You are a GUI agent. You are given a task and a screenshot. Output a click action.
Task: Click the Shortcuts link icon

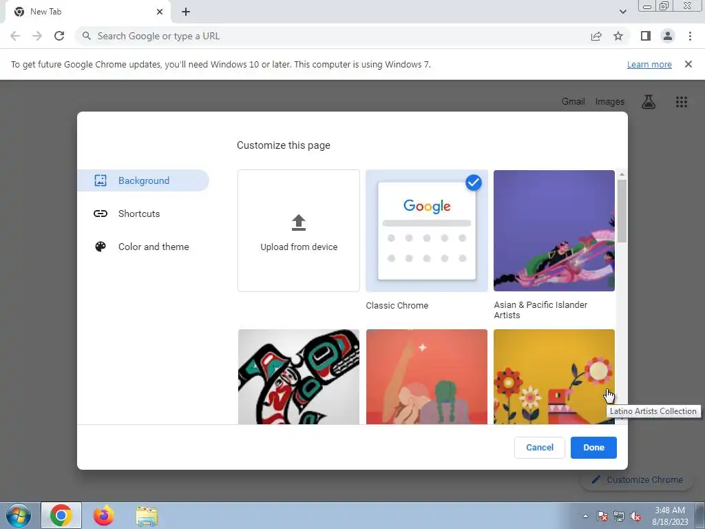point(101,214)
